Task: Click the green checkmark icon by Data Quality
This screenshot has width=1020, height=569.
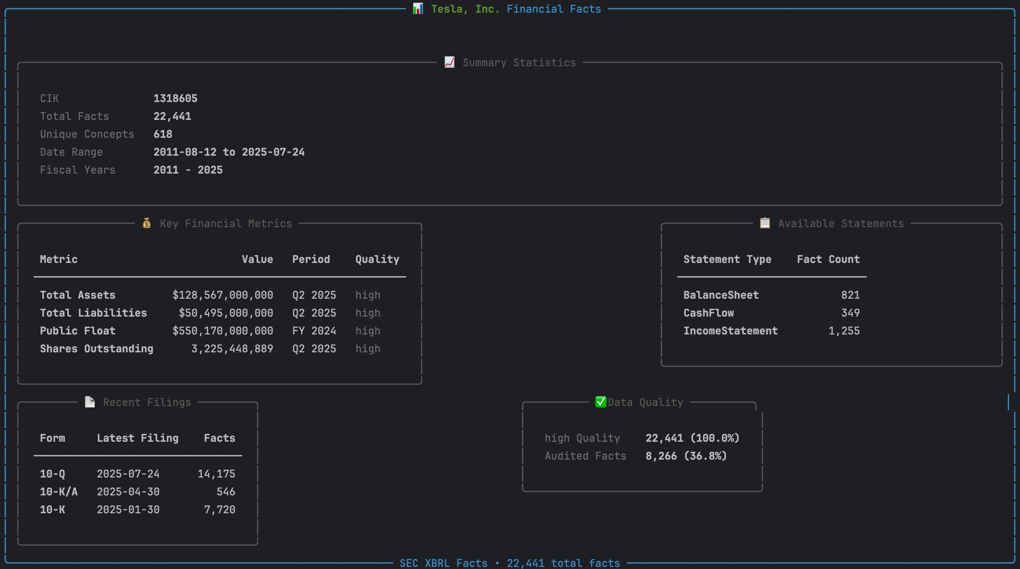Action: pos(601,402)
